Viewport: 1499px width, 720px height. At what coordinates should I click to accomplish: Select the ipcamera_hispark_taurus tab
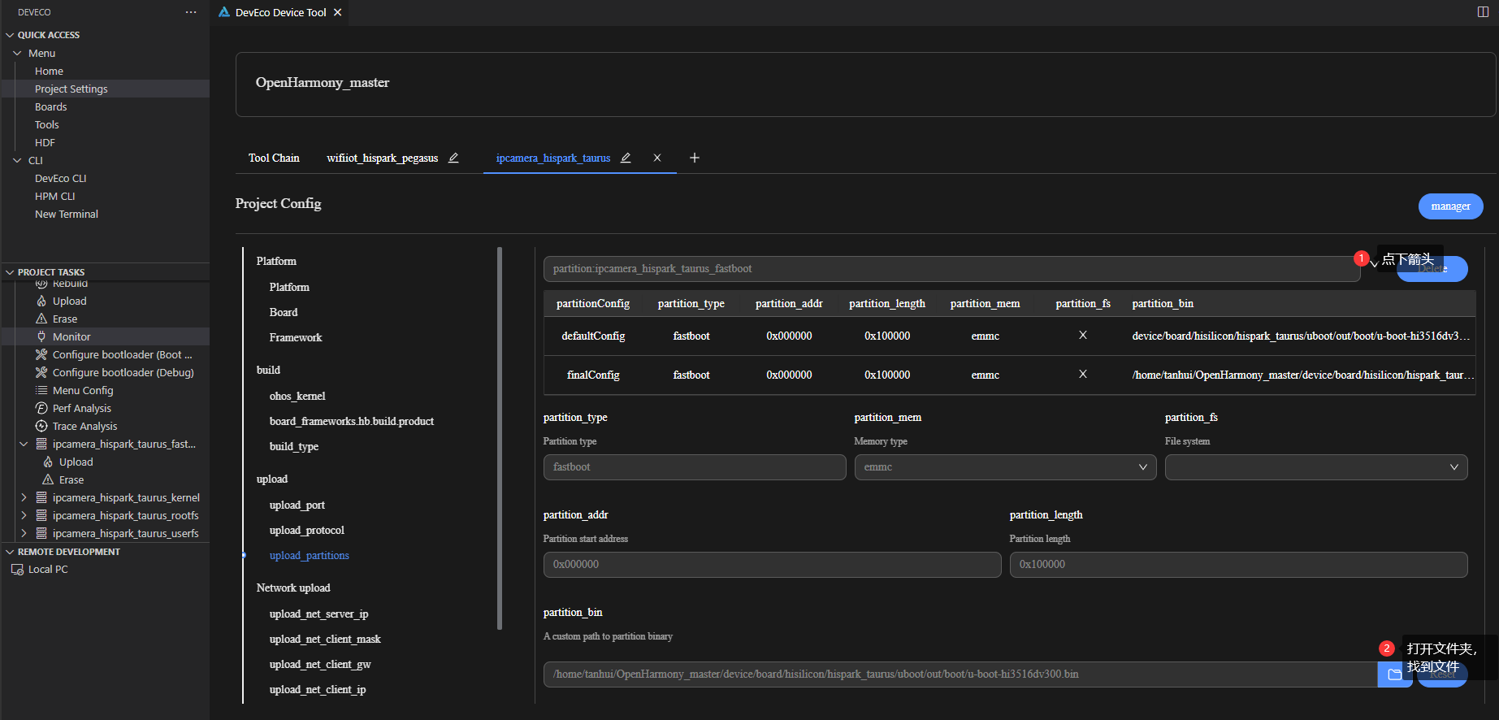[x=553, y=158]
